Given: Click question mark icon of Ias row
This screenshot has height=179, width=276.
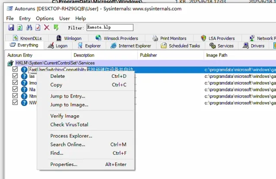Looking at the screenshot, I should (x=24, y=76).
